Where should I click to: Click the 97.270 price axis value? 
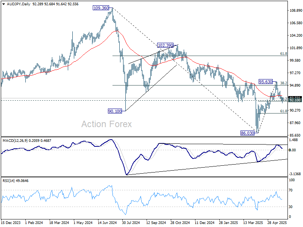[296, 73]
